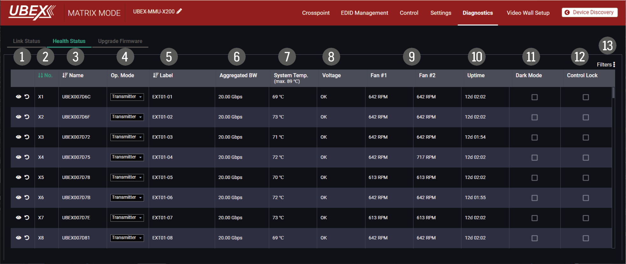The image size is (626, 264).
Task: Click label cell EXT01-01
Action: tap(162, 97)
